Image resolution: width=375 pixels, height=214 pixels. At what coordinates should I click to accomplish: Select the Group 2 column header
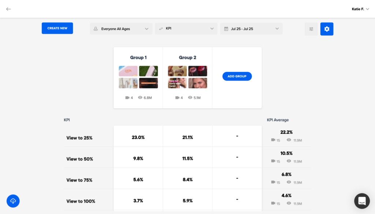[187, 58]
